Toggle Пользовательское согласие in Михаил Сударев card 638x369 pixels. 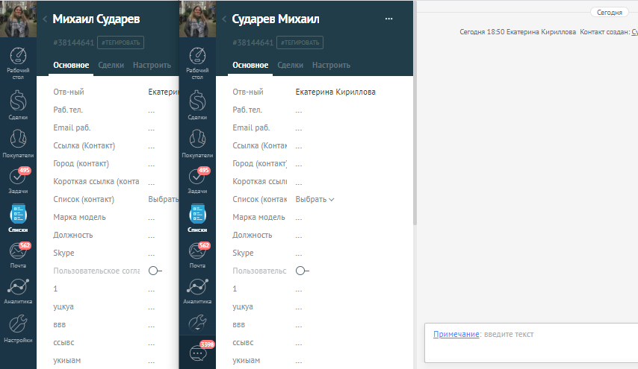coord(155,271)
